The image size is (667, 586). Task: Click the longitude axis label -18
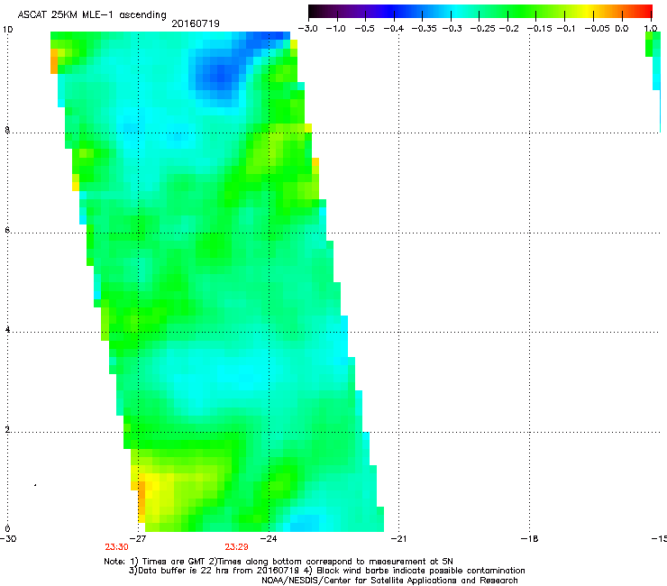[x=530, y=538]
